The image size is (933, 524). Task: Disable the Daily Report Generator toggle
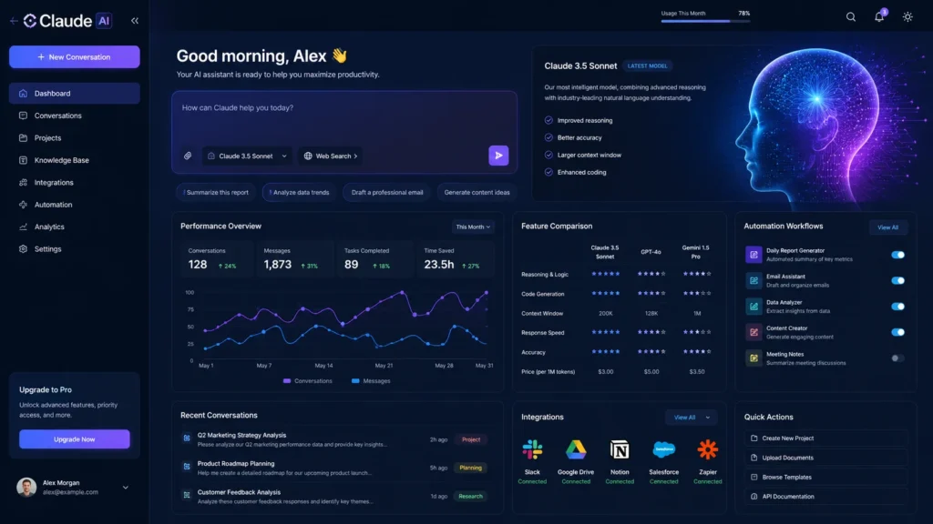[x=897, y=255]
